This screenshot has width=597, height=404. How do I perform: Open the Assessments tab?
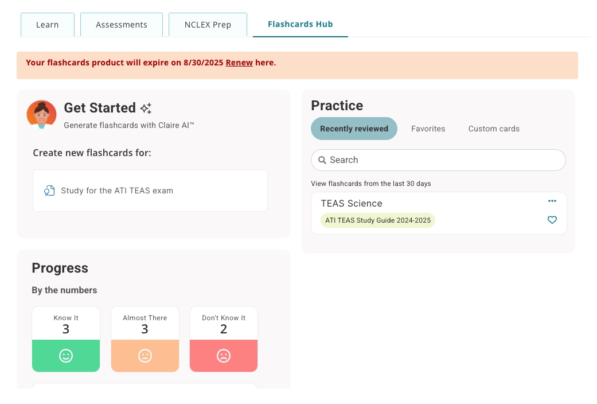[x=122, y=25]
